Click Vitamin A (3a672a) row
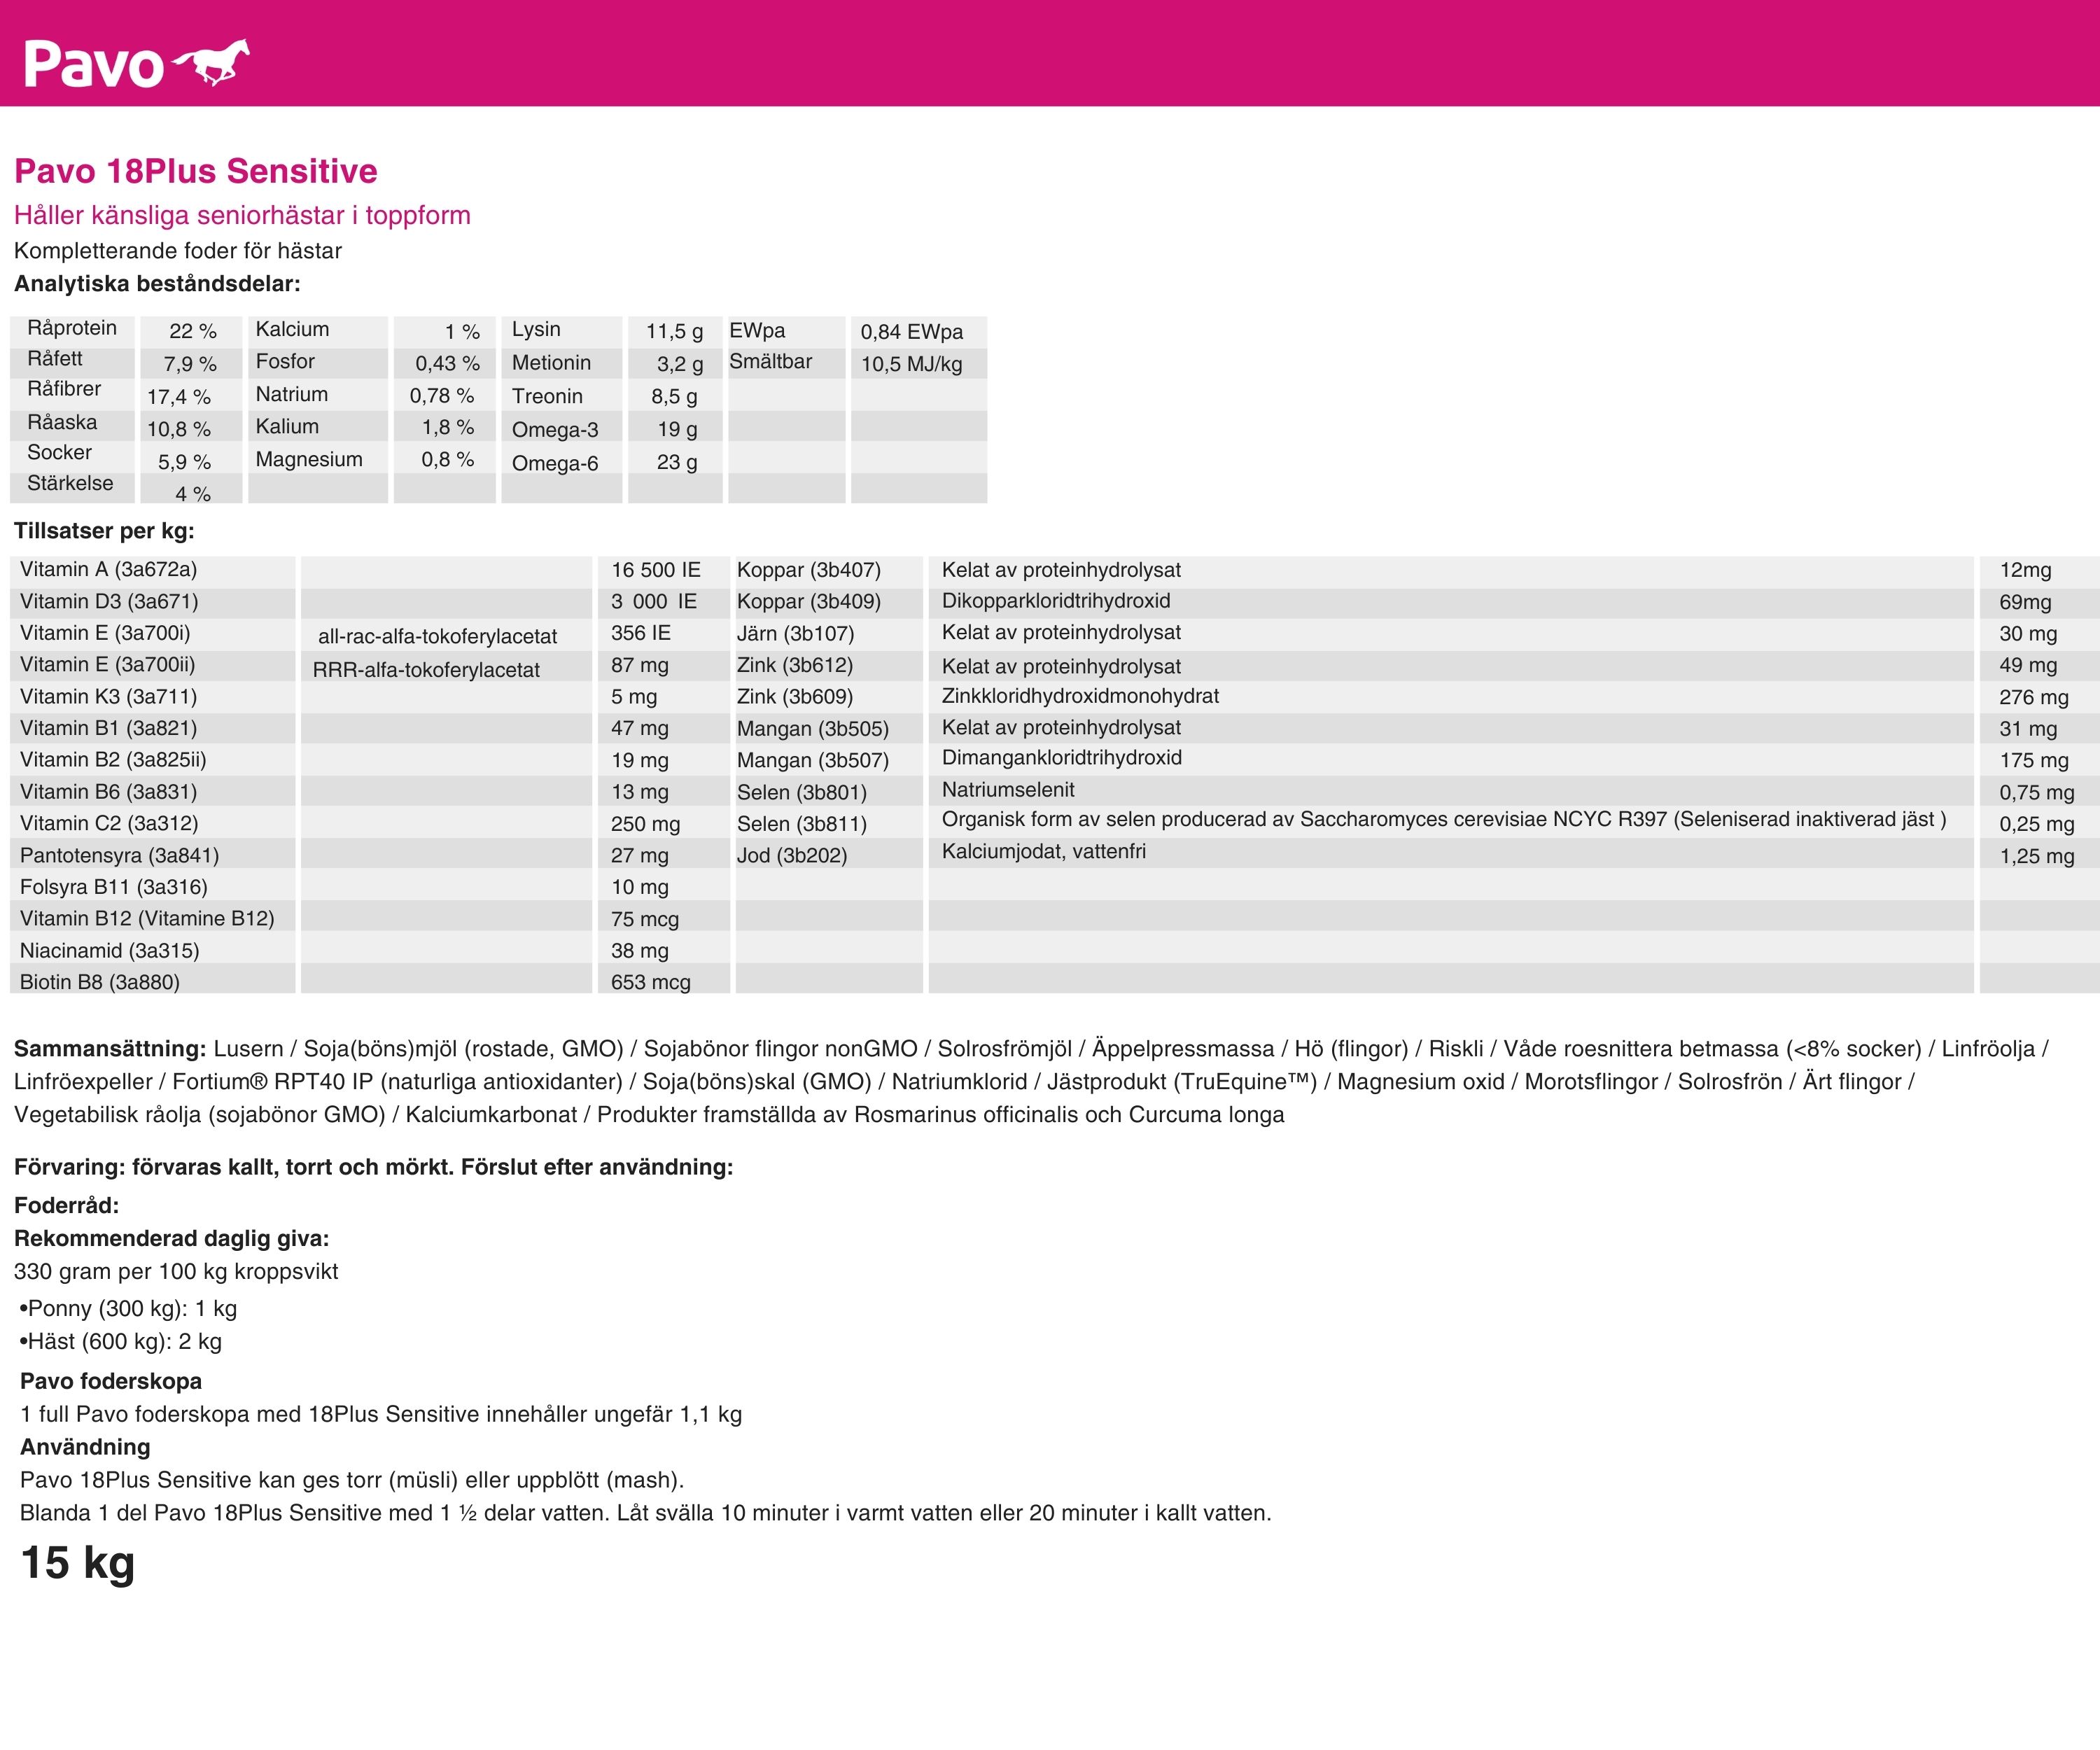The width and height of the screenshot is (2100, 1750). (109, 569)
